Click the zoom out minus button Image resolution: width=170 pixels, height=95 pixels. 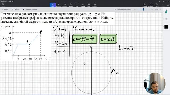[135, 9]
